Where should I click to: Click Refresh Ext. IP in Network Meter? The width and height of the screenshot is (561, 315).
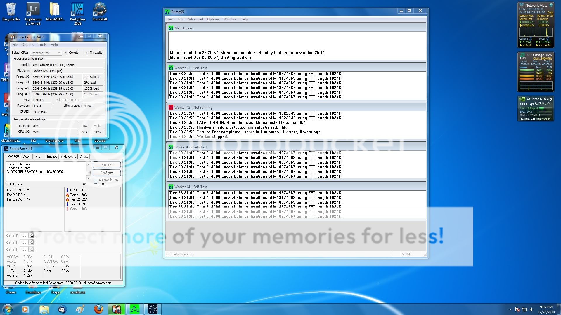click(x=545, y=16)
